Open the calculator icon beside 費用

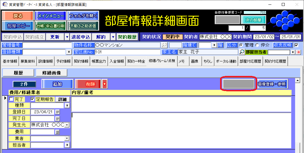point(58,132)
